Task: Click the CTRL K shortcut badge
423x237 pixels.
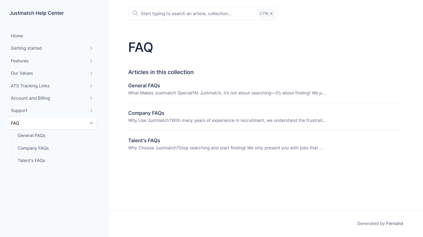Action: click(266, 13)
